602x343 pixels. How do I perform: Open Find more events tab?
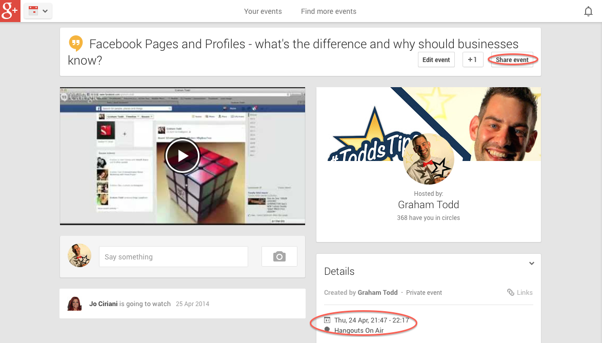click(x=329, y=11)
